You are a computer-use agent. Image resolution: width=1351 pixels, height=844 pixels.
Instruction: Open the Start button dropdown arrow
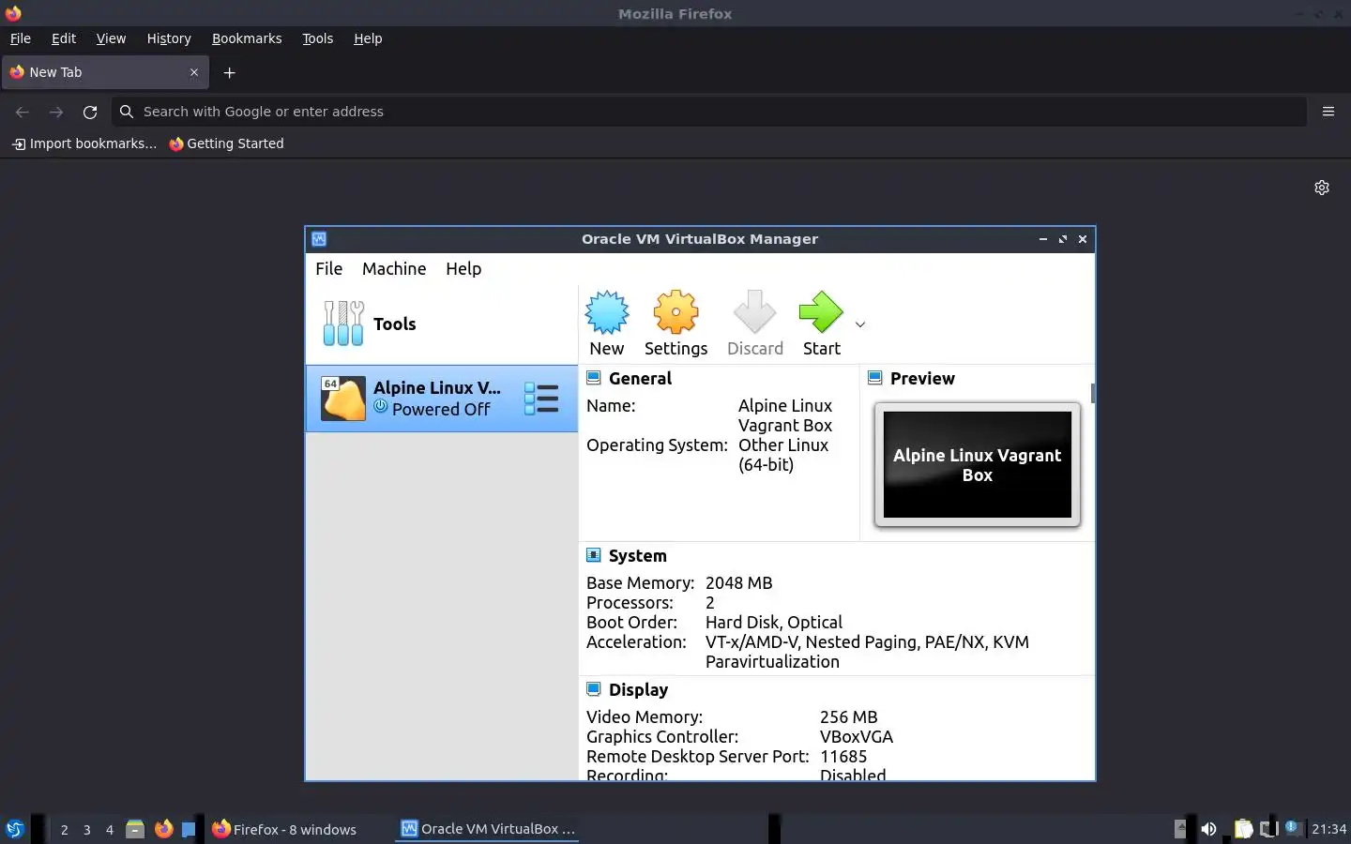(x=860, y=324)
